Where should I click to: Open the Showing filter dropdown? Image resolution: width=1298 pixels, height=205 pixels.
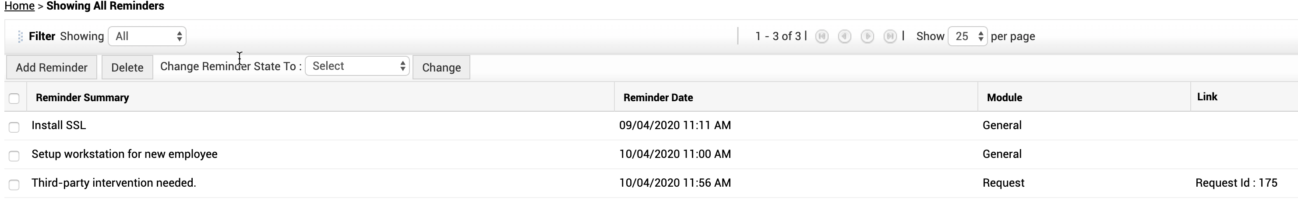coord(147,36)
